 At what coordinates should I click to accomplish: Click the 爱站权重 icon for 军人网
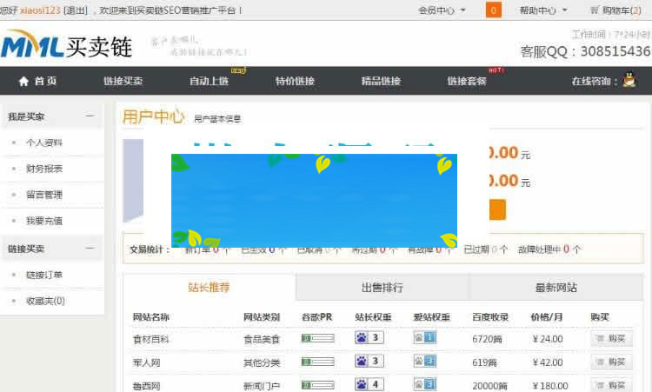tap(424, 361)
